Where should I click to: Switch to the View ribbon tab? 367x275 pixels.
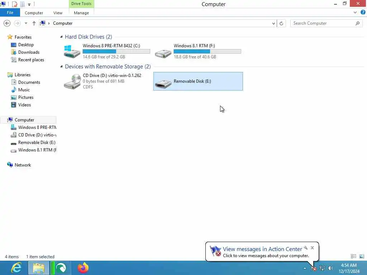coord(58,13)
